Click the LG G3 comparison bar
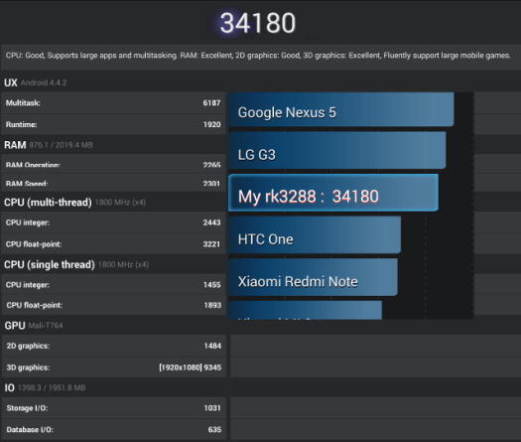Screen dimensions: 521x442 tap(337, 151)
